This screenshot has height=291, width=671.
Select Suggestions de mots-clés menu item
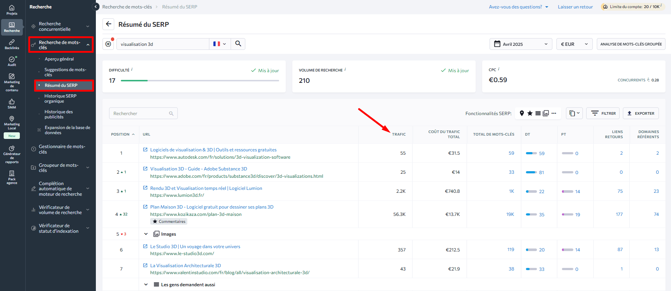[x=65, y=72]
